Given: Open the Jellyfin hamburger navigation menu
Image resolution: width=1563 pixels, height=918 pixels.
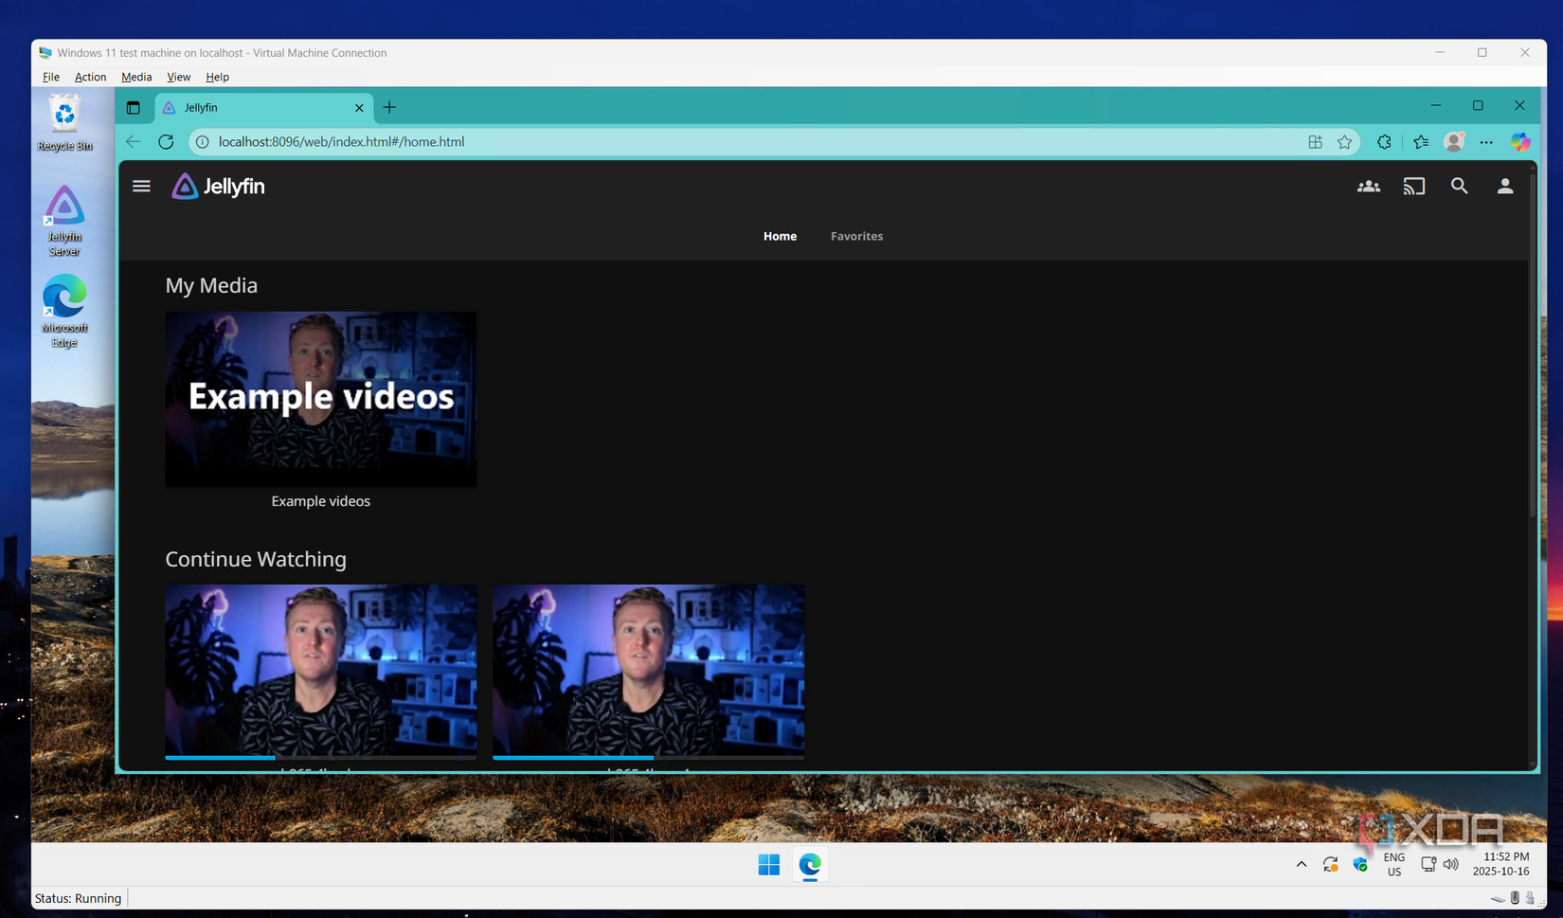Looking at the screenshot, I should pos(141,187).
